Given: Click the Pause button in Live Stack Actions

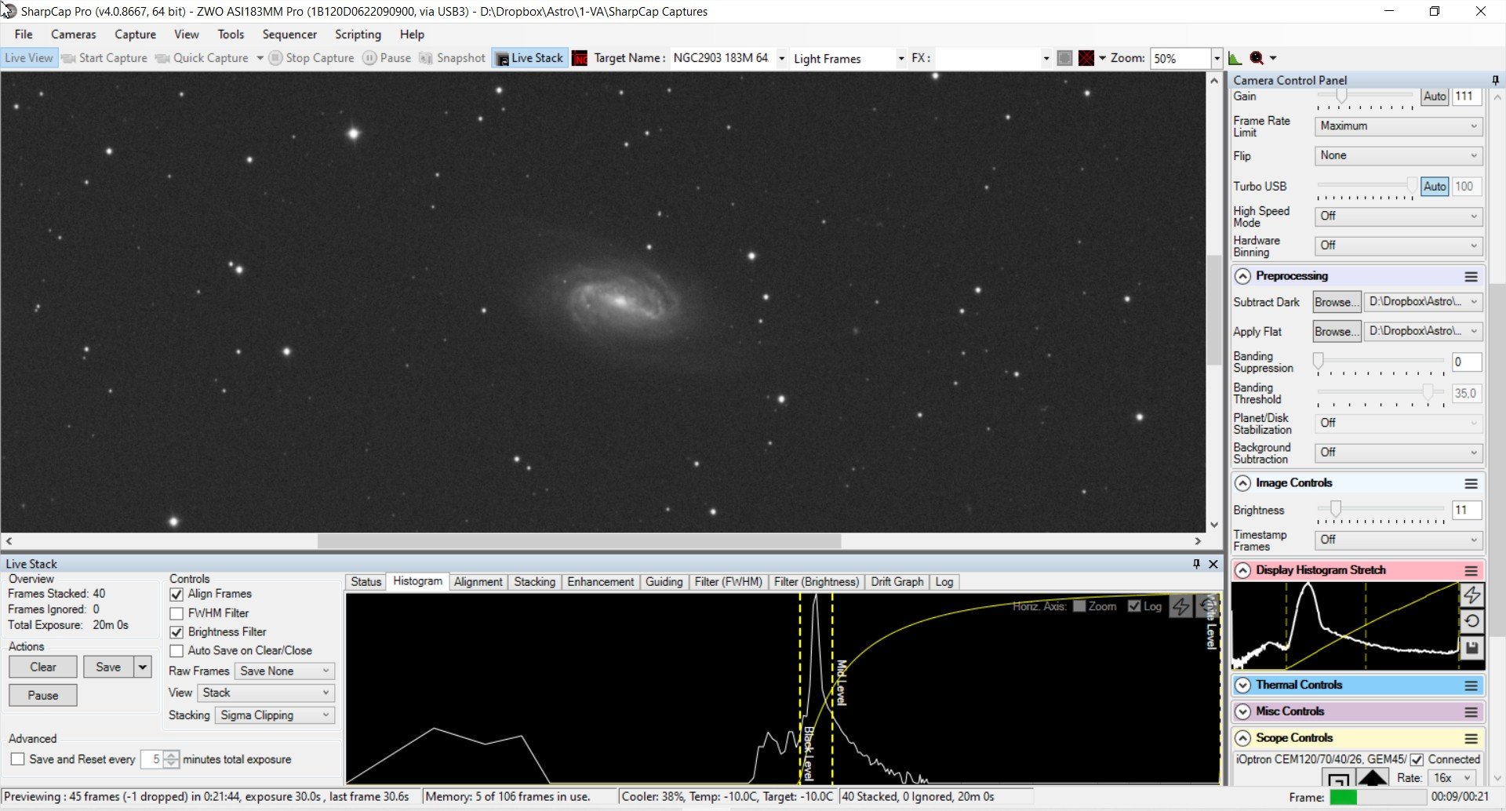Looking at the screenshot, I should point(43,696).
